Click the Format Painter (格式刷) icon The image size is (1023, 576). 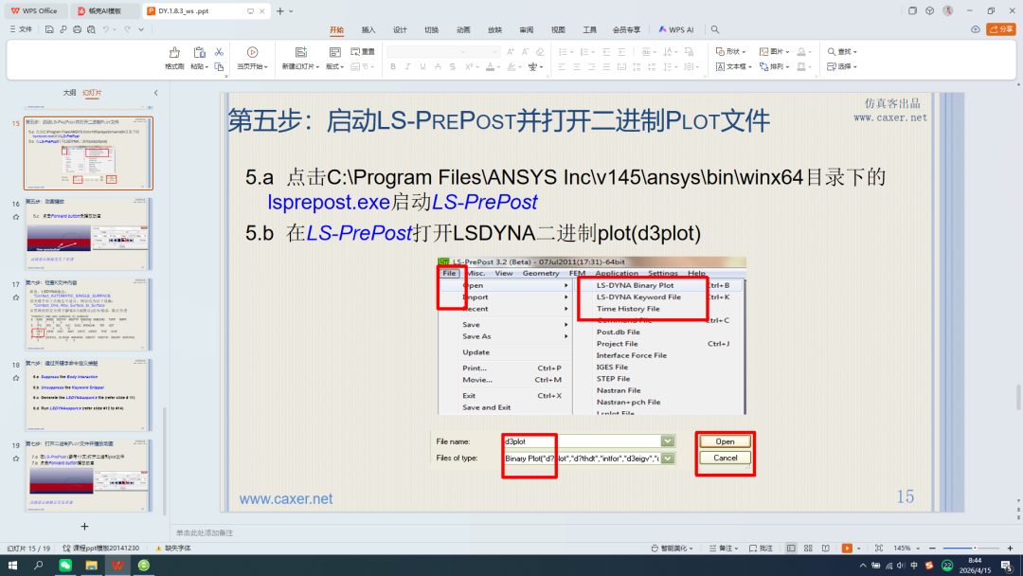point(174,53)
